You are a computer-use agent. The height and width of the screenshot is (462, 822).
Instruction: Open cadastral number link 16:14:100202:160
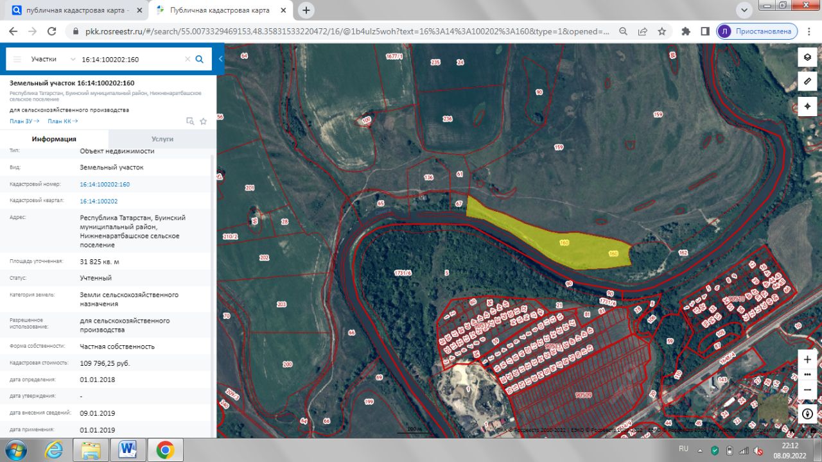pos(105,184)
